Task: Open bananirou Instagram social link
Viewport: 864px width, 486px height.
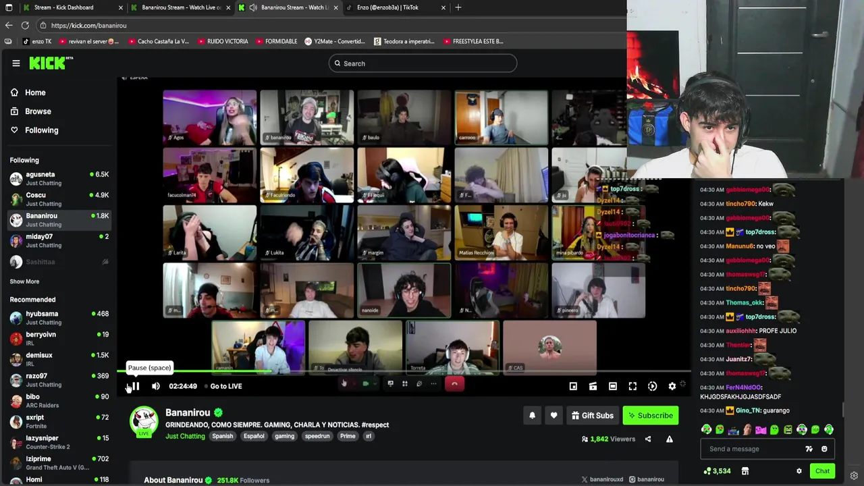Action: click(646, 480)
